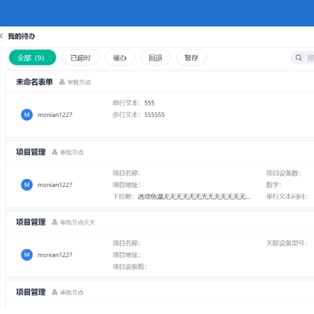Click monian1227 name in 未命名表单 card
This screenshot has width=314, height=314.
pos(55,115)
